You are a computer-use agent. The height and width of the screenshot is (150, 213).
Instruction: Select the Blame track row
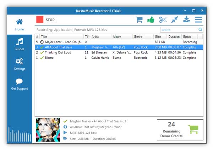pyautogui.click(x=119, y=58)
